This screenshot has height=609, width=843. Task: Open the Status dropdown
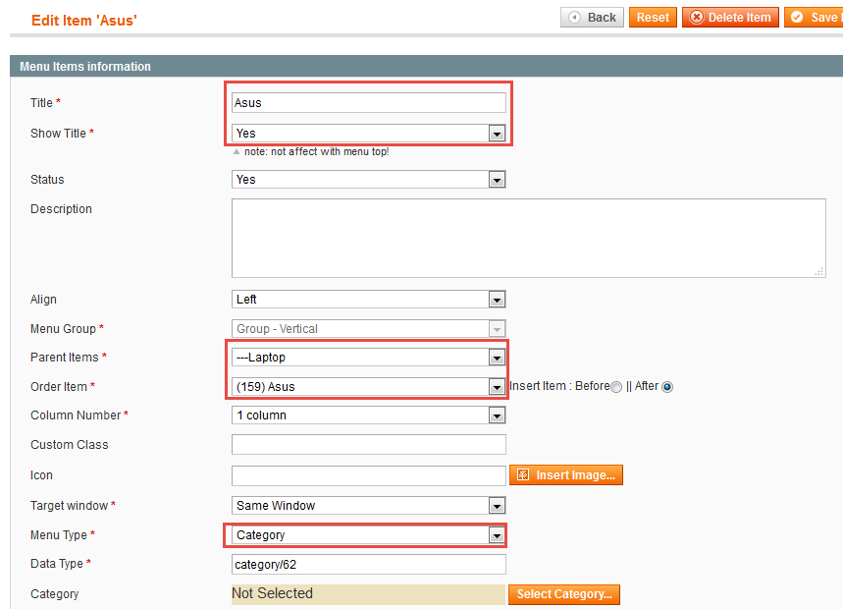coord(369,180)
